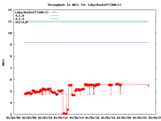Viewport: 161px width, 121px height.
Task: Select the 01/01/06 x-axis date label
Action: (14, 118)
